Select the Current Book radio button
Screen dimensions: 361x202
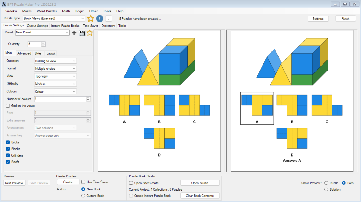tap(83, 196)
